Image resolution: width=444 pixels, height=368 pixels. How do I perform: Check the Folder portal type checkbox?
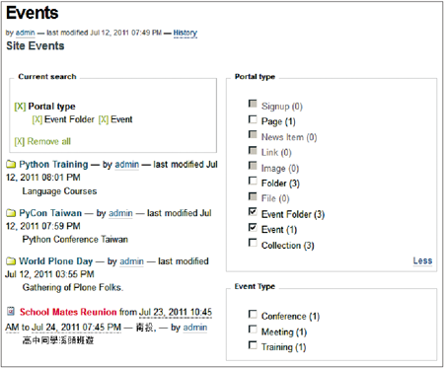(253, 181)
